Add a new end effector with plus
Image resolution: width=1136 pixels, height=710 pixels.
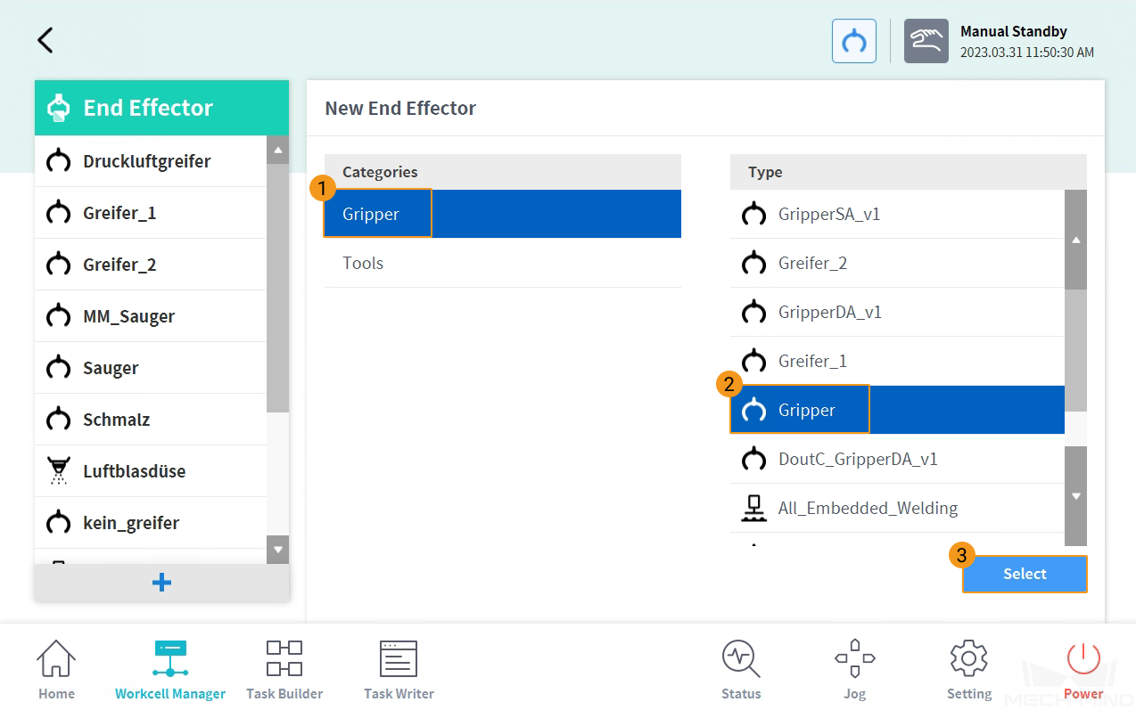[x=161, y=583]
